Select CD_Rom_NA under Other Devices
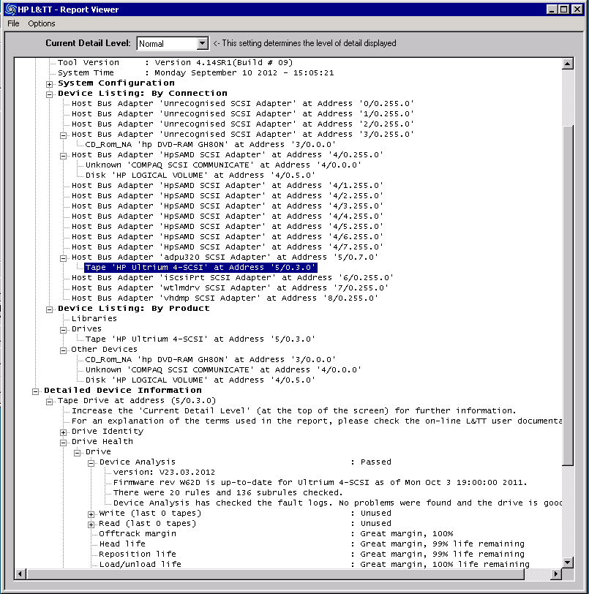Viewport: 589px width, 594px height. [x=211, y=359]
